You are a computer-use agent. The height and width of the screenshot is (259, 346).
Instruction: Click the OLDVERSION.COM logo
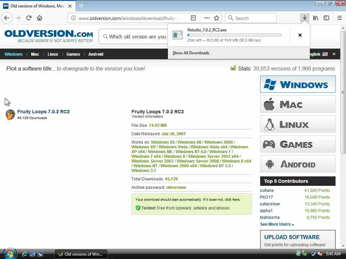pyautogui.click(x=49, y=36)
